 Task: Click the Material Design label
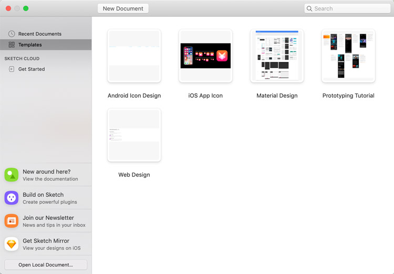point(277,96)
